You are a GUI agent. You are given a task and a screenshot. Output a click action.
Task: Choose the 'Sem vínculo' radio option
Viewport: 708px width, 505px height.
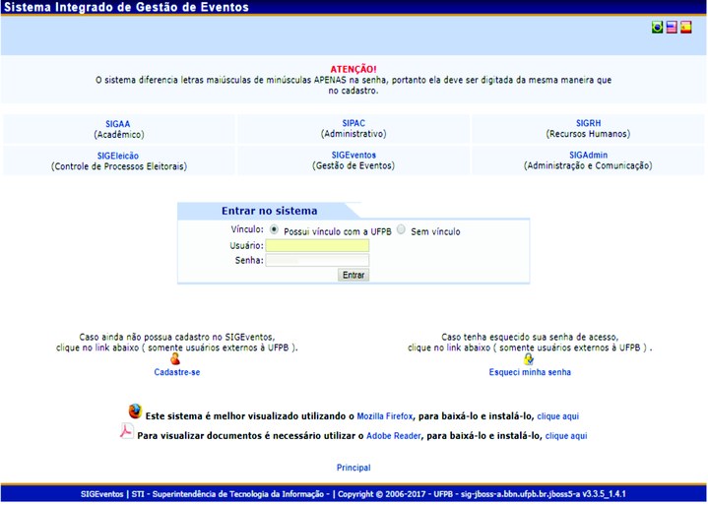(401, 229)
